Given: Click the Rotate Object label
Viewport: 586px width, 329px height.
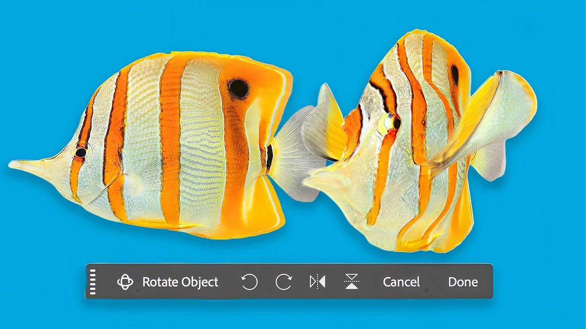Looking at the screenshot, I should tap(180, 282).
